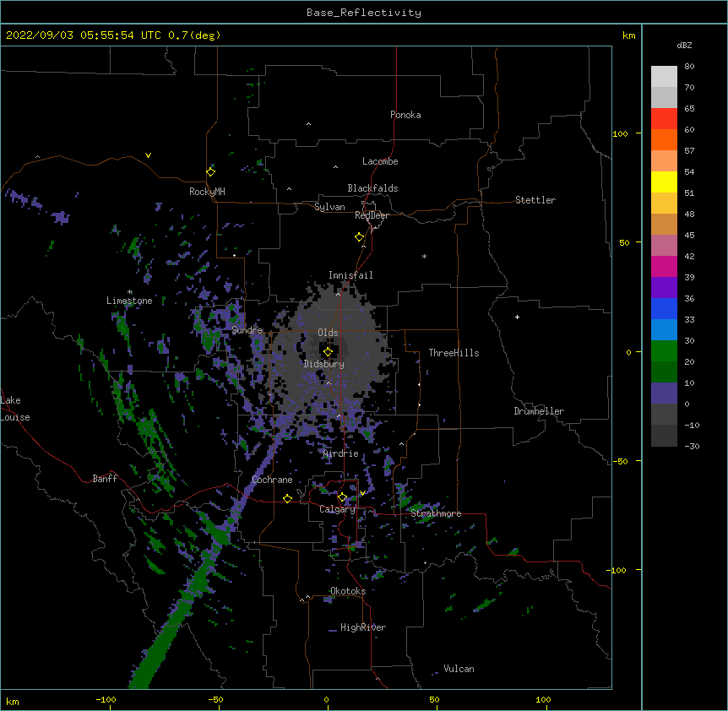Click the Innisfail city label

click(x=350, y=275)
